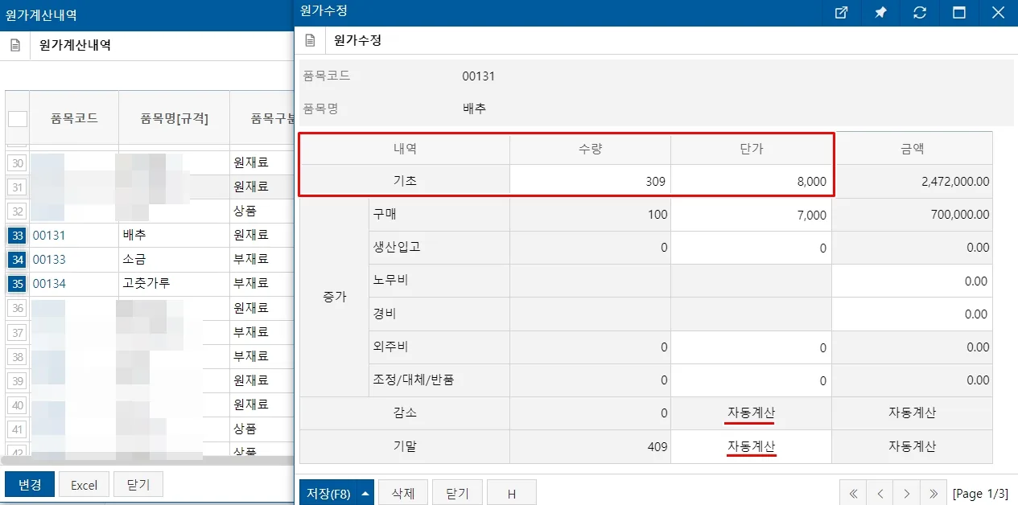Jump to the last page arrow
Screen dimensions: 1018x505
pyautogui.click(x=934, y=494)
